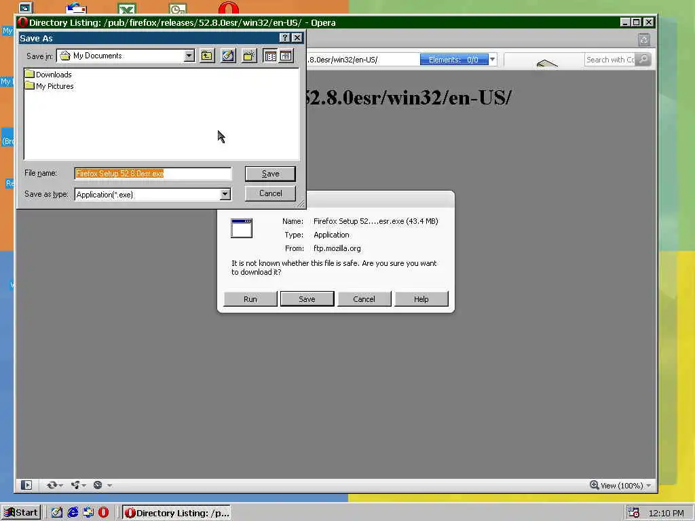This screenshot has width=695, height=521.
Task: Click the Opera logo in window title bar
Action: [x=23, y=22]
